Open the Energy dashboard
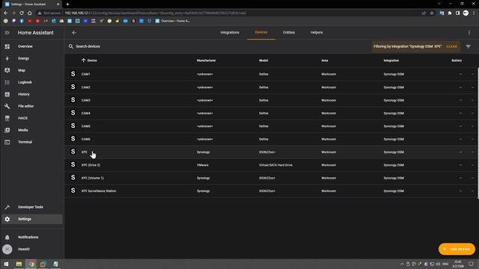Viewport: 479px width, 269px height. tap(32, 58)
